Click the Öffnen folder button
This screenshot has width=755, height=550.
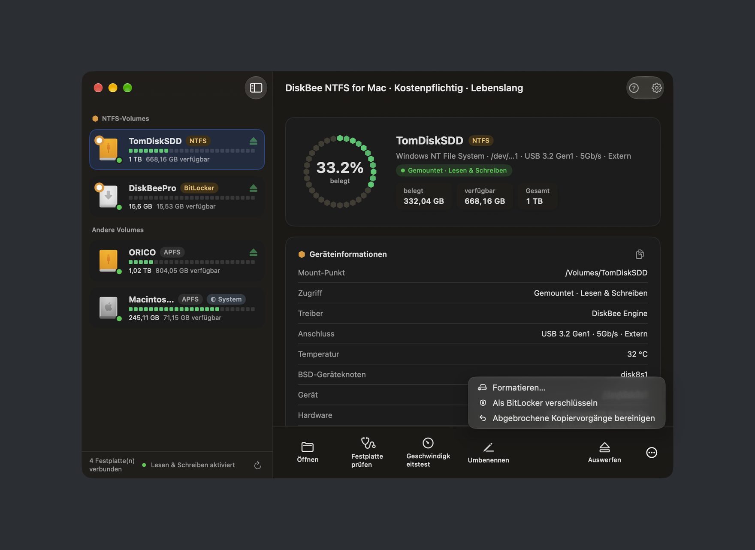pos(308,452)
